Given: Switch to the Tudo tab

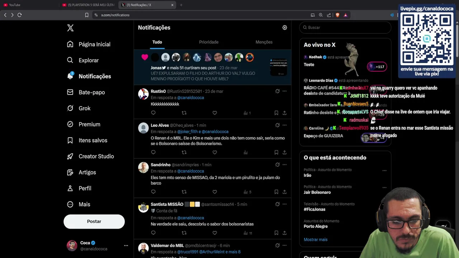Looking at the screenshot, I should pos(157,42).
